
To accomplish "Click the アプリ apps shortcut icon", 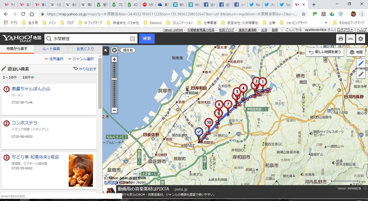I will [x=11, y=23].
